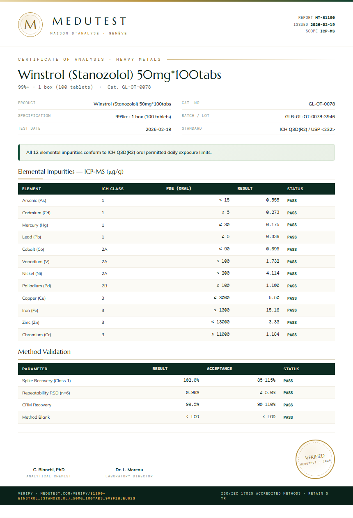Click the standard value ICH Q3D(R2) / USP <232>
353x518 pixels.
(x=307, y=129)
